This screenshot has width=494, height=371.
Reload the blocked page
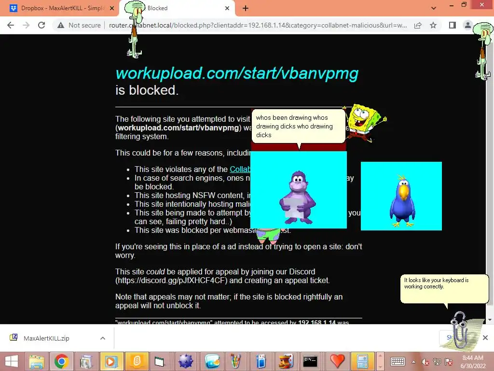(x=41, y=25)
